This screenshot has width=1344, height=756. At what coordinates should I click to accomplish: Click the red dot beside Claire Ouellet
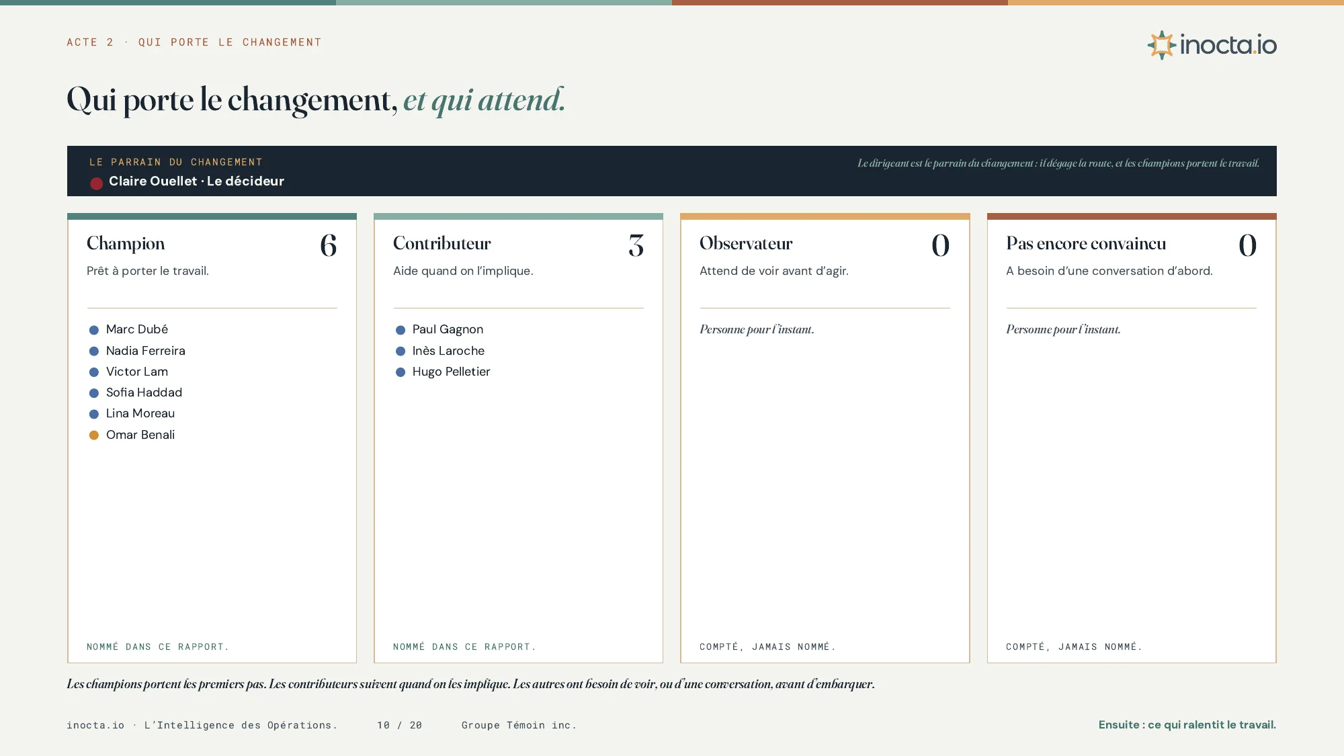97,183
